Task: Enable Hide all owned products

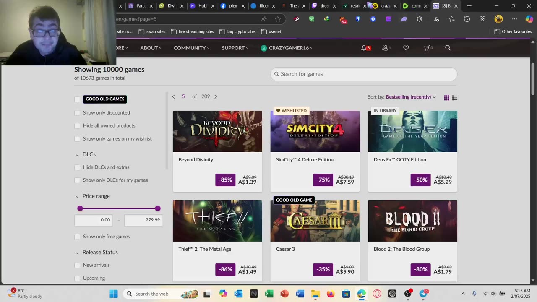Action: pyautogui.click(x=77, y=126)
